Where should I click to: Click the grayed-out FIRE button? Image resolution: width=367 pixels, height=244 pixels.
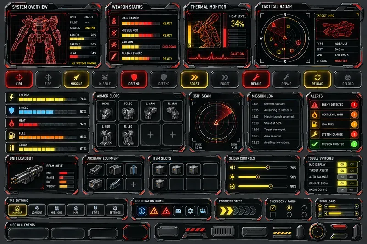(48, 79)
